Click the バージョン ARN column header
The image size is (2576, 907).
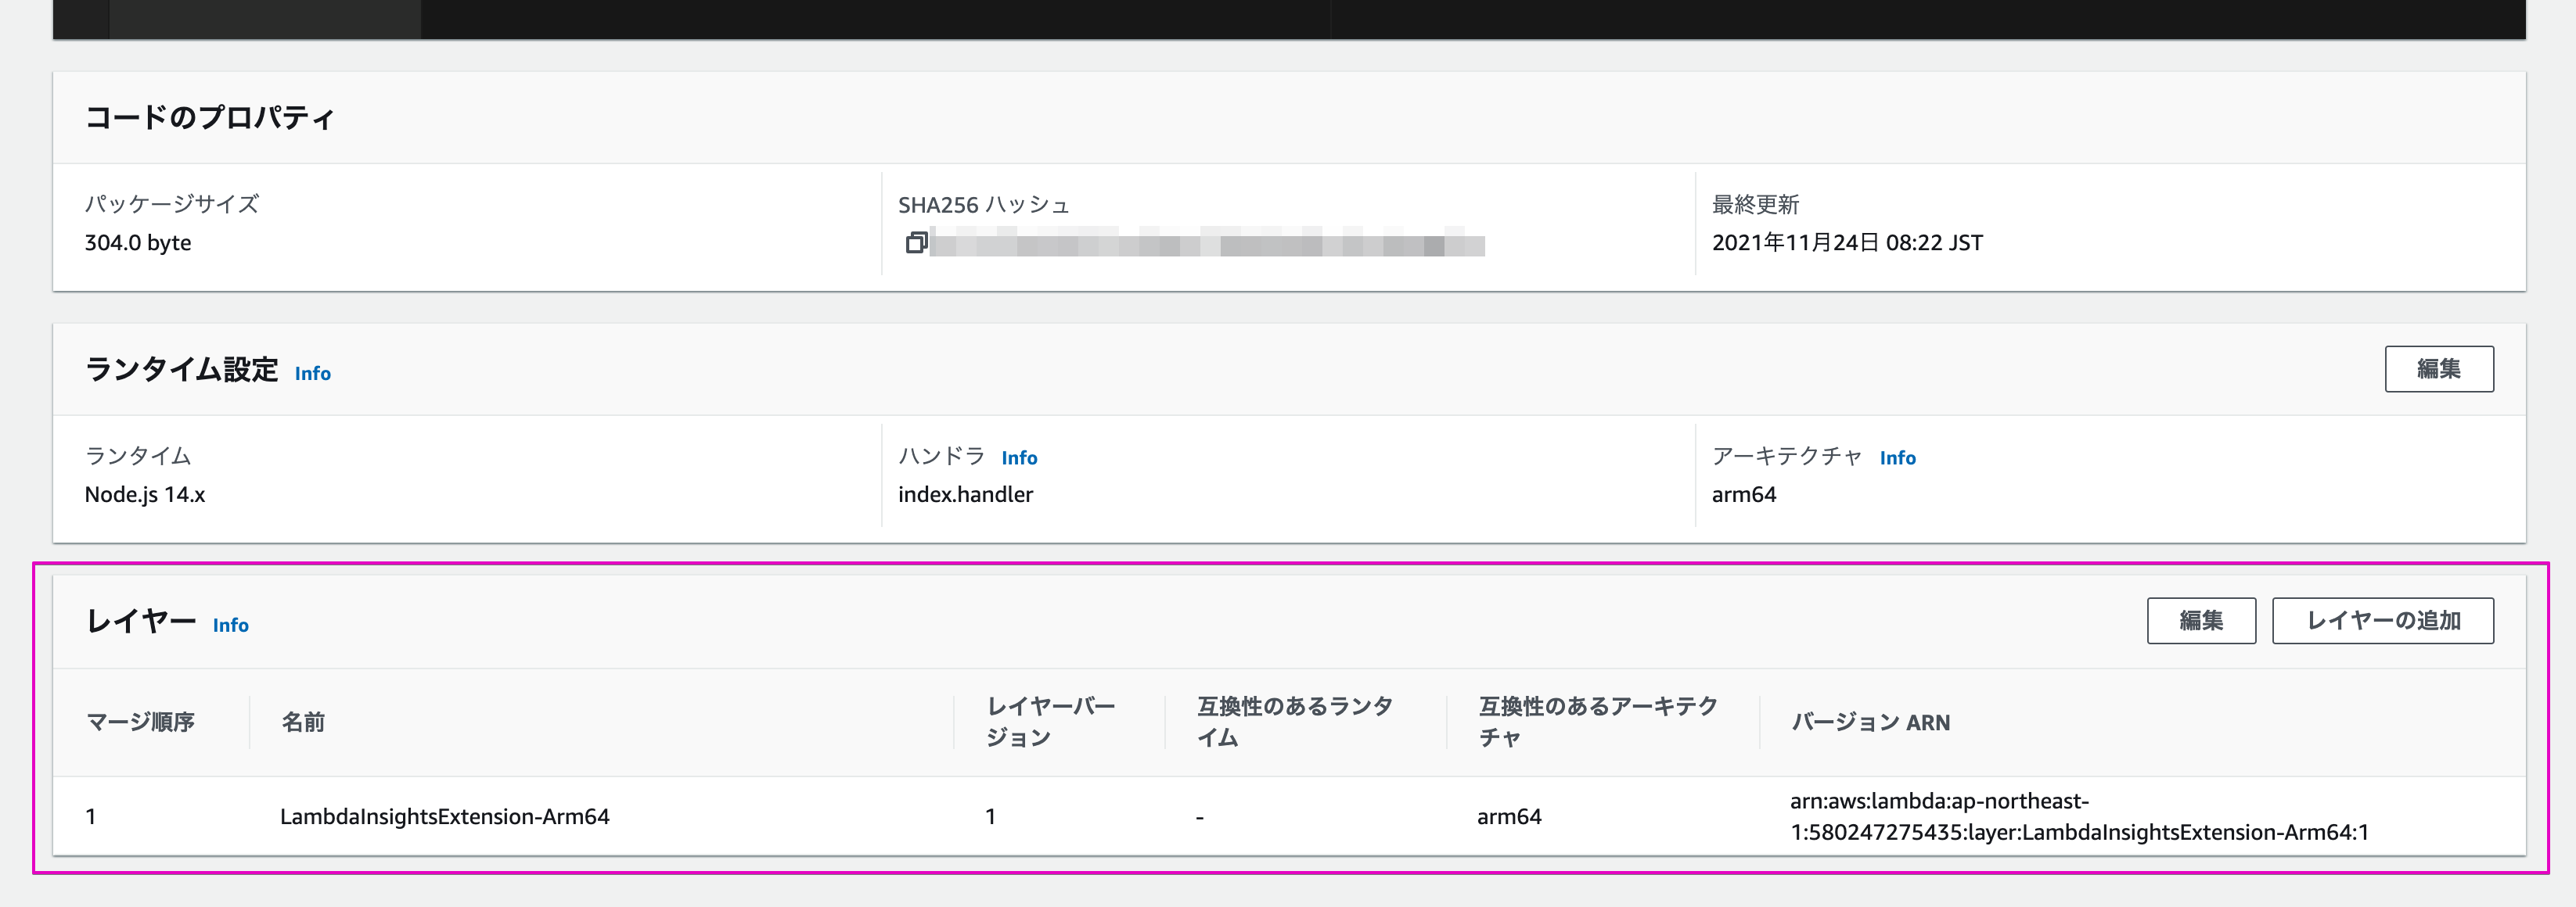pyautogui.click(x=1870, y=721)
